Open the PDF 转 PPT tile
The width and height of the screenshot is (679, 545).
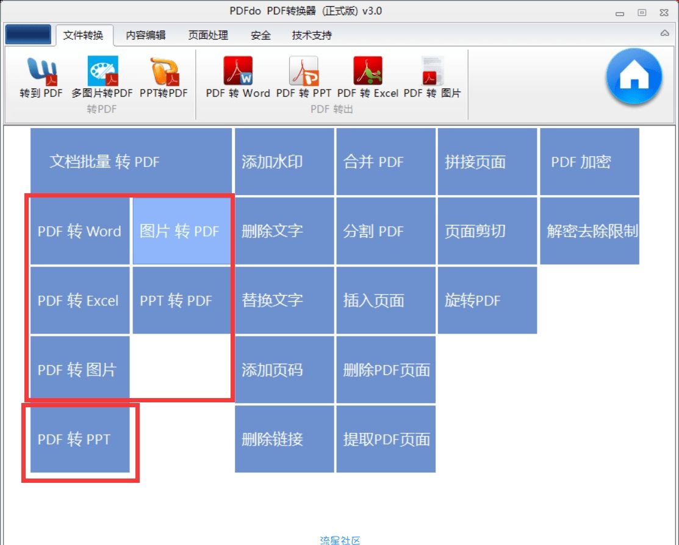click(x=80, y=439)
